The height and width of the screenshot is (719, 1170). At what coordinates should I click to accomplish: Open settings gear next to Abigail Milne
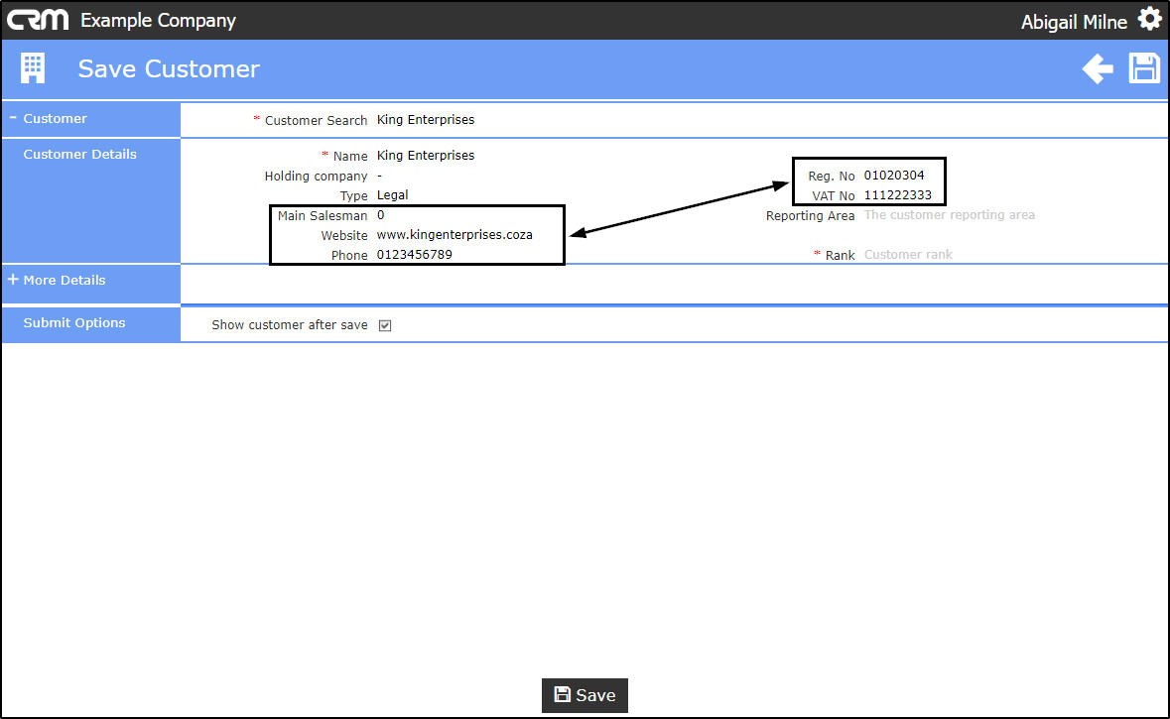point(1149,20)
